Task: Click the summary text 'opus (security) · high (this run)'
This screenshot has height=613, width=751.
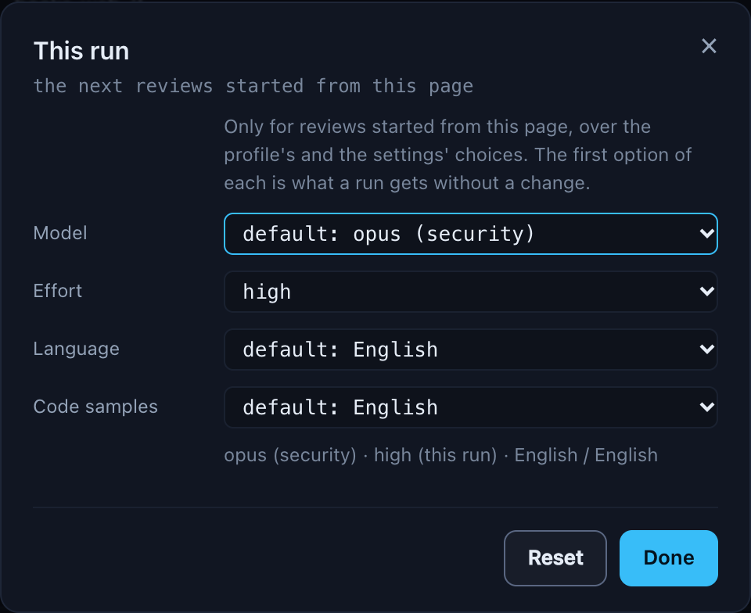Action: (x=361, y=455)
